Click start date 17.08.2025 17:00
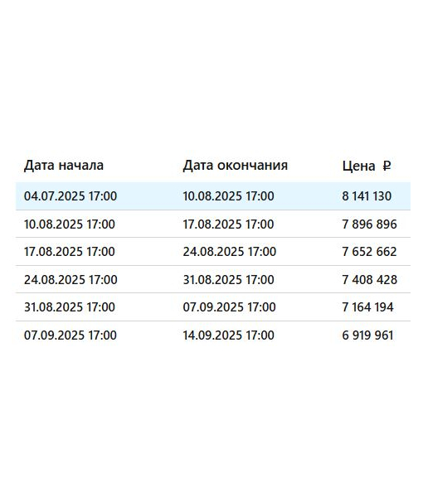 tap(70, 252)
